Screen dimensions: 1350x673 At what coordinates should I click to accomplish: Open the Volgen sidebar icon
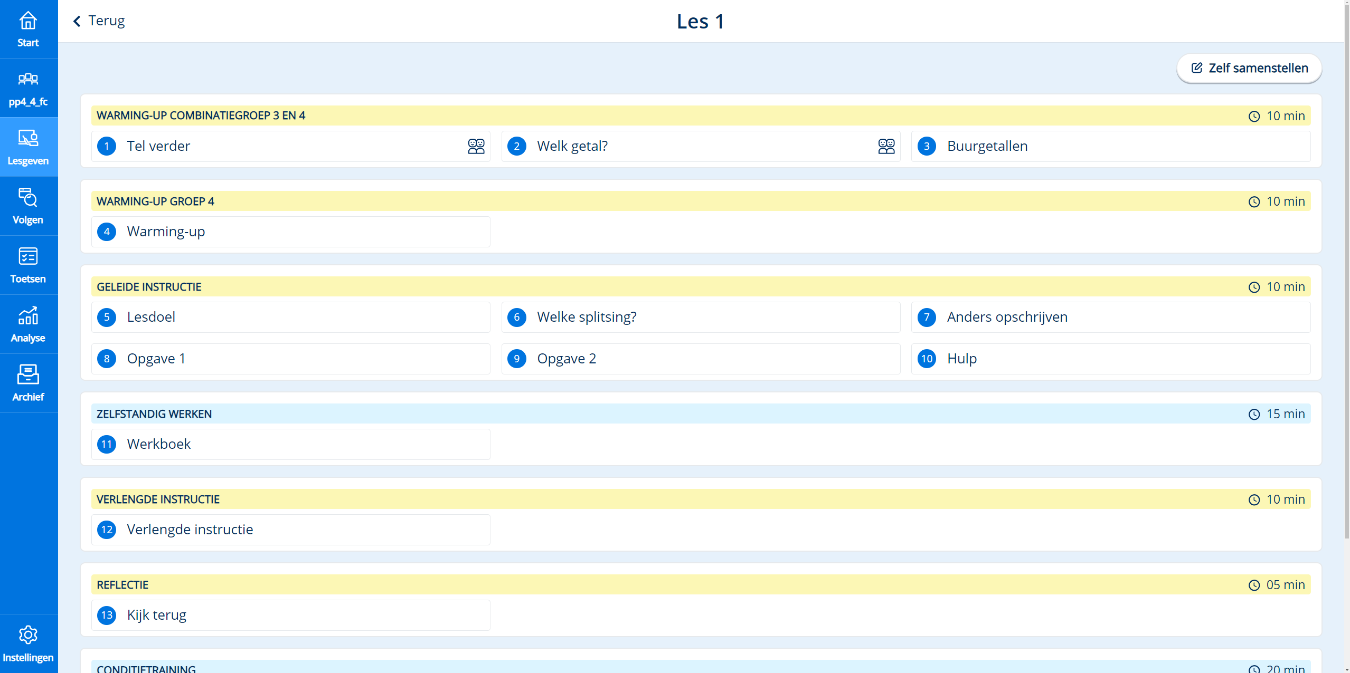tap(28, 197)
